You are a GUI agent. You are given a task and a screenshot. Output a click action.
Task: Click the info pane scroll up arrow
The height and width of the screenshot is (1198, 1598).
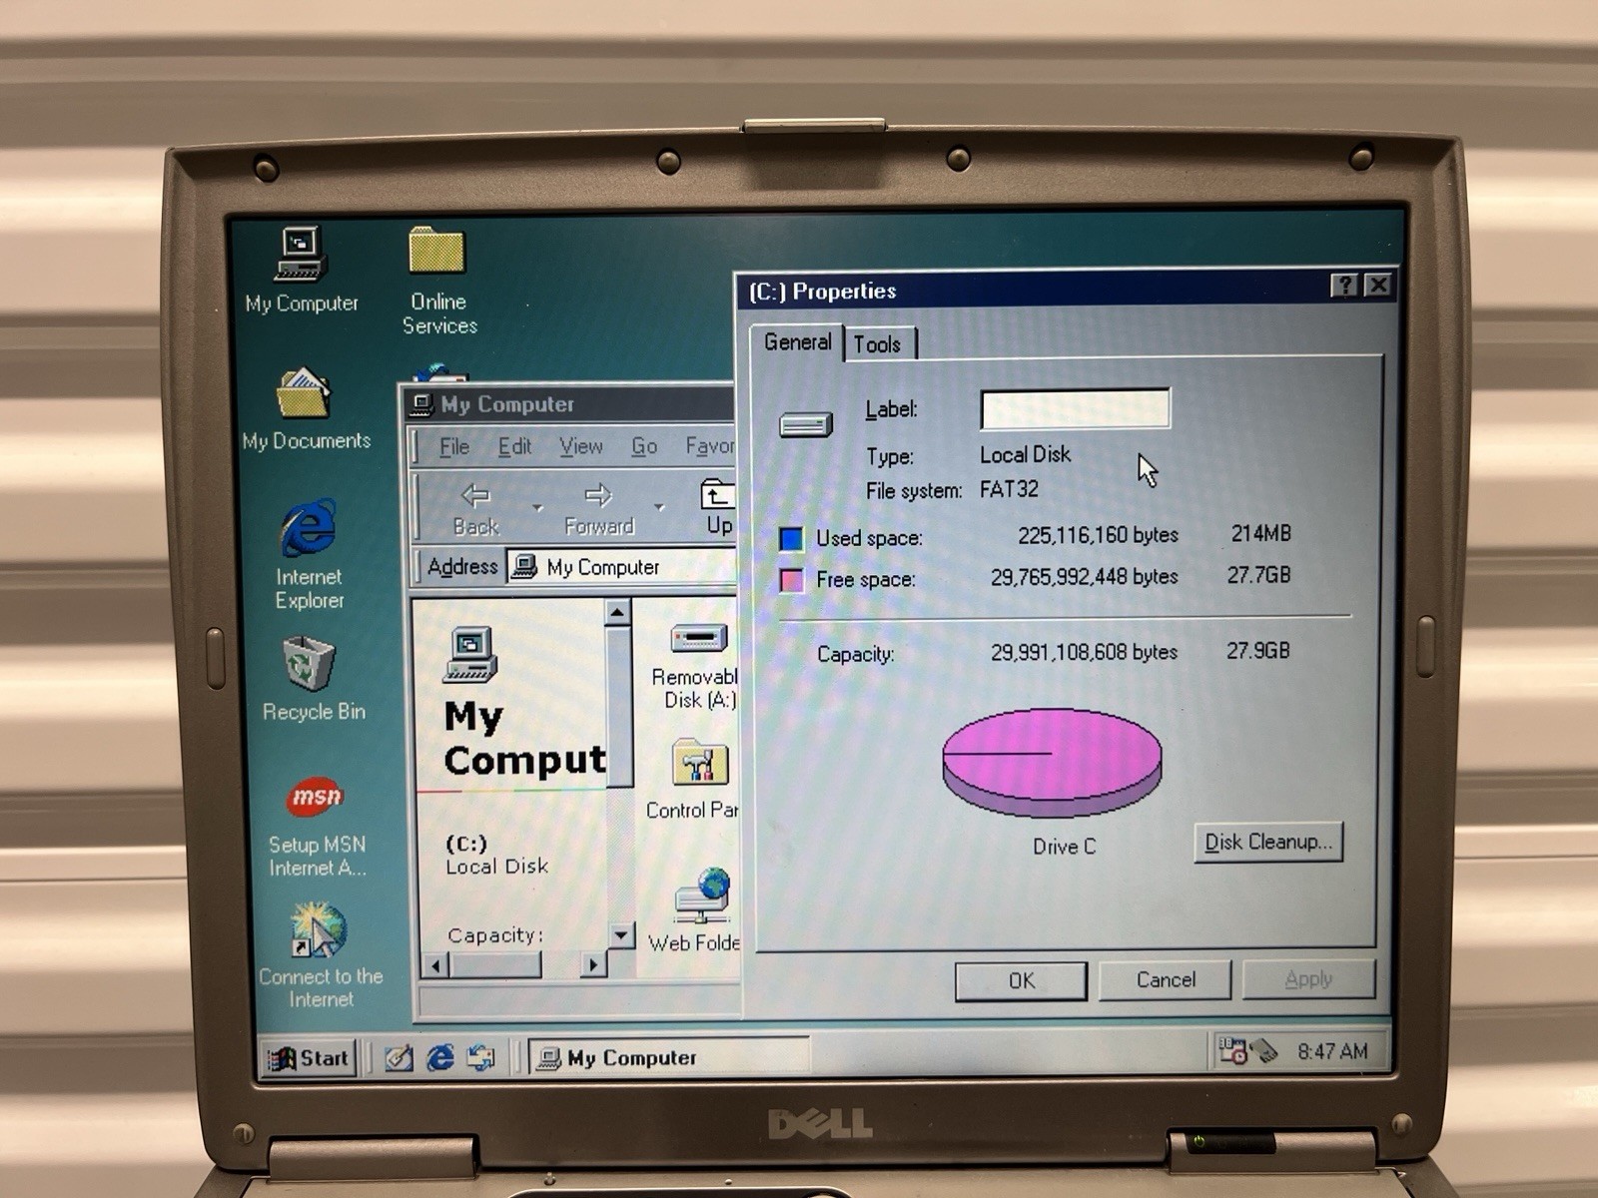click(618, 612)
